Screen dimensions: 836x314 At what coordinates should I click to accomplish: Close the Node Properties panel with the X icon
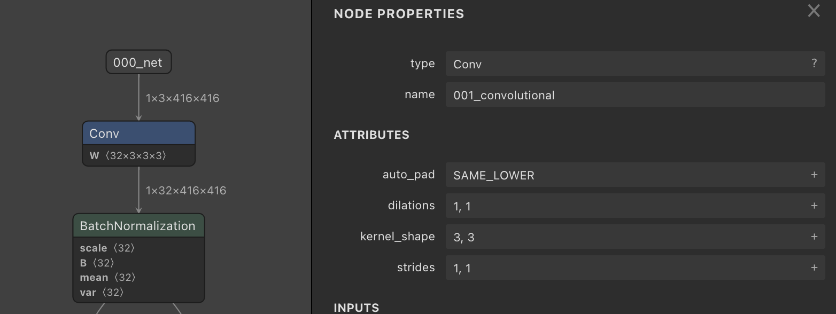click(814, 11)
